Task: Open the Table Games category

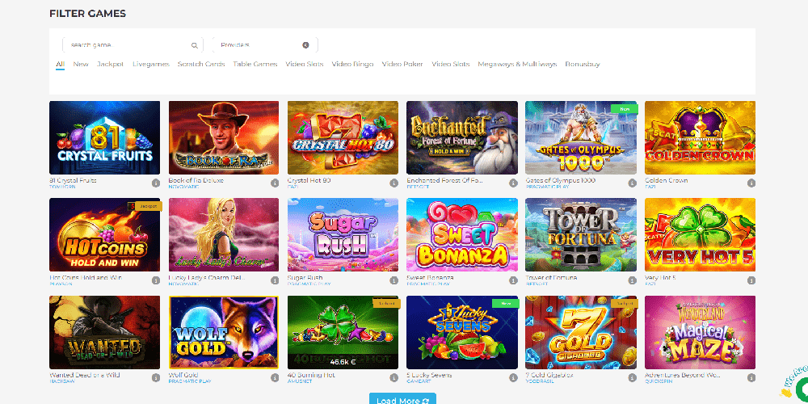Action: click(255, 64)
